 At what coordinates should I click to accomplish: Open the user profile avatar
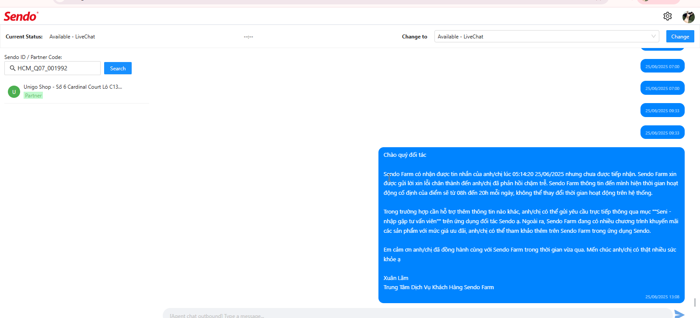click(x=688, y=17)
